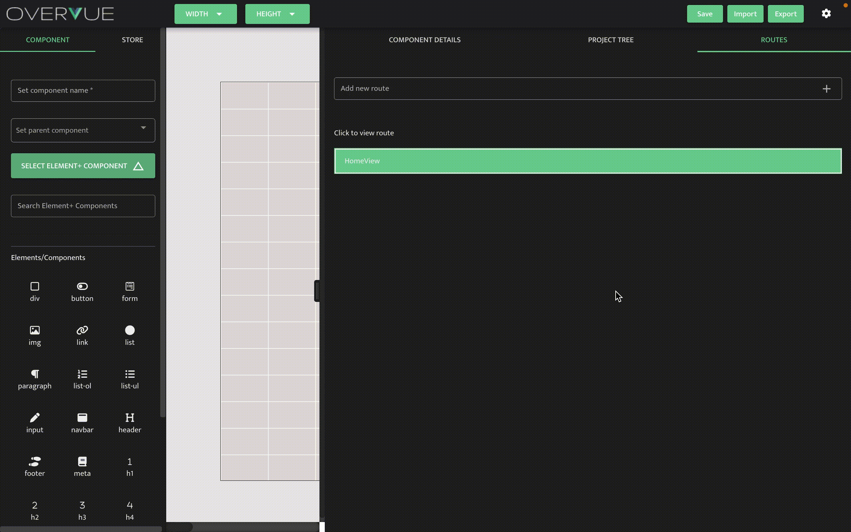Viewport: 851px width, 532px height.
Task: Focus the Set component name field
Action: (x=83, y=90)
